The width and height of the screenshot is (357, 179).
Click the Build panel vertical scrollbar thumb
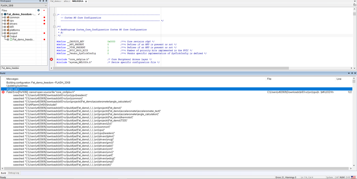click(x=354, y=81)
